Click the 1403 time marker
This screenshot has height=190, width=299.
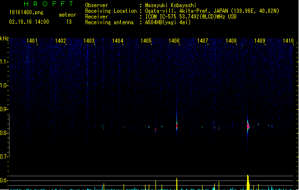tap(89, 41)
